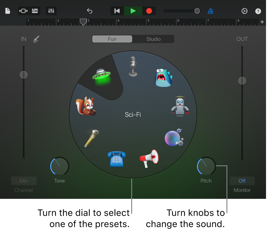Pick the Bubbles voice effect

tap(174, 138)
